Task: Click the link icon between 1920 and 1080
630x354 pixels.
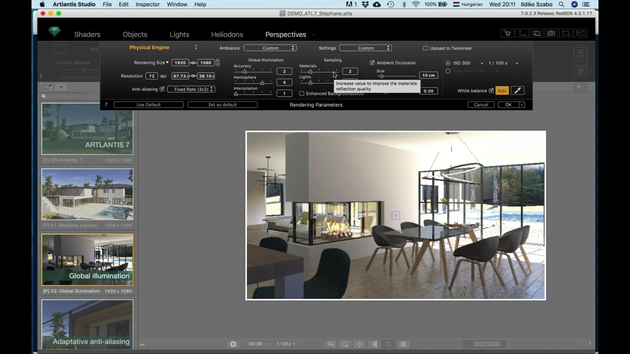Action: pos(193,63)
